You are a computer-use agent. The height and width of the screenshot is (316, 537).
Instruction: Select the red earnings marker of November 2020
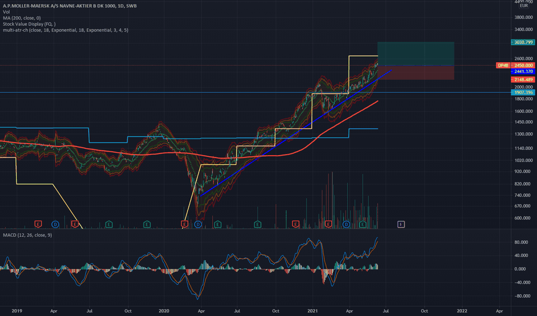[x=296, y=225]
